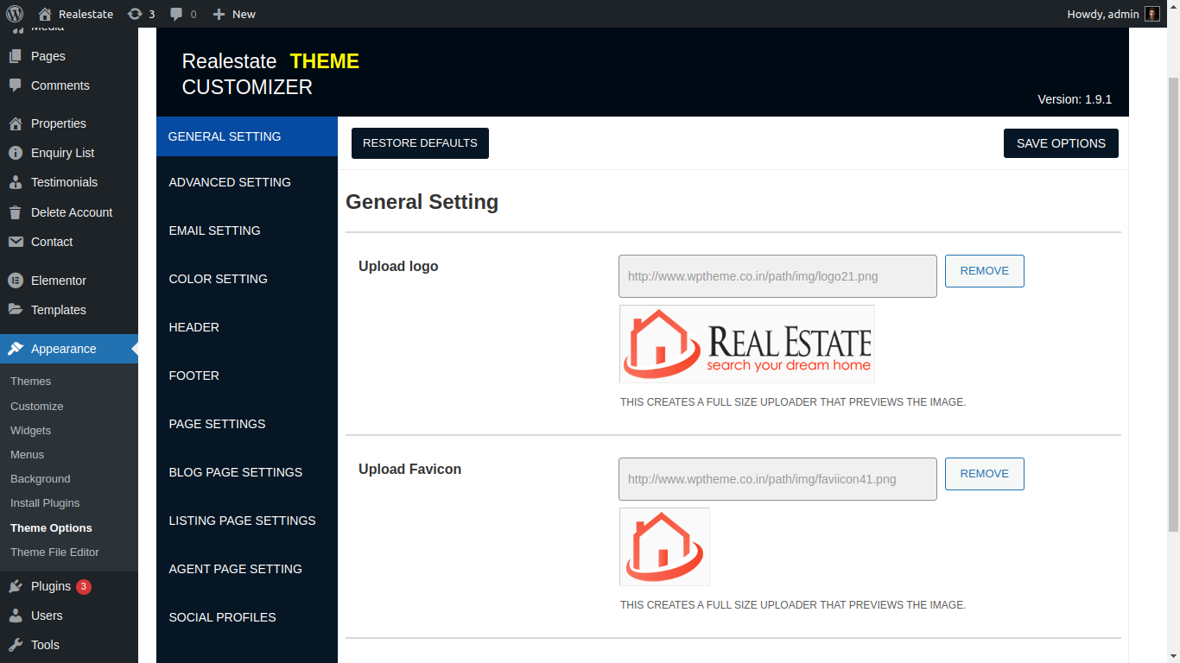The image size is (1180, 663).
Task: Go to Listing Page Settings tab
Action: (x=242, y=521)
